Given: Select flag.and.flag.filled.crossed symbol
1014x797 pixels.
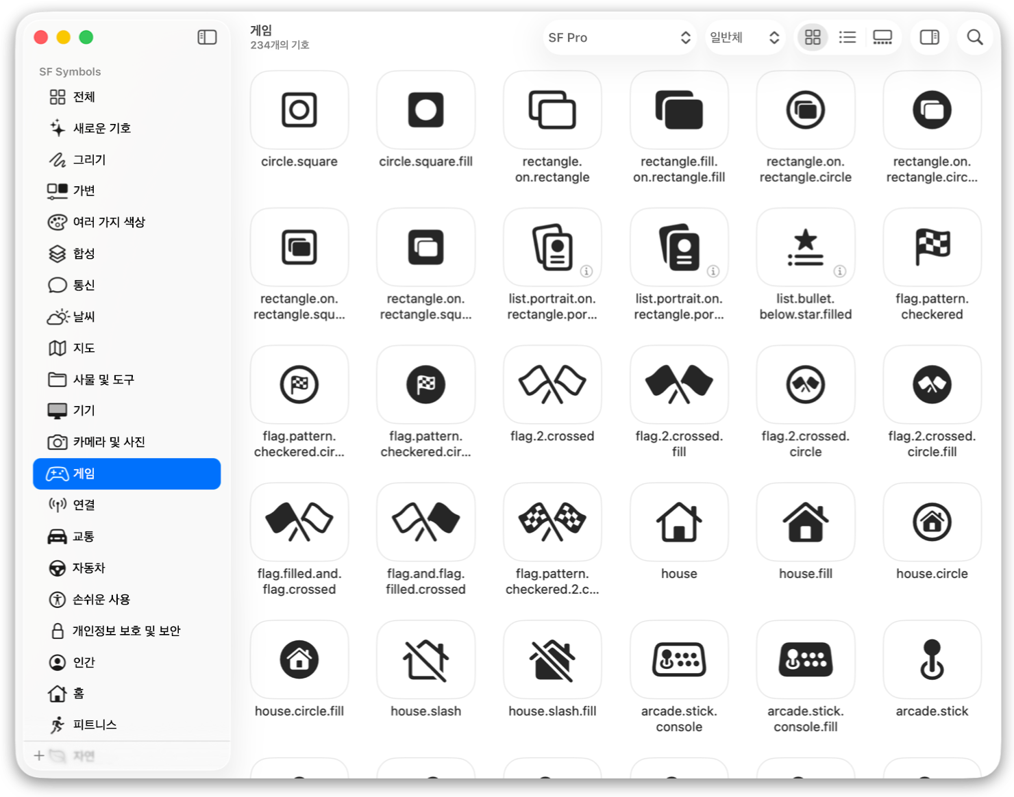Looking at the screenshot, I should pos(426,522).
